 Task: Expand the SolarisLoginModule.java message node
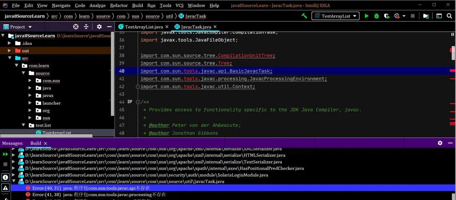click(14, 175)
